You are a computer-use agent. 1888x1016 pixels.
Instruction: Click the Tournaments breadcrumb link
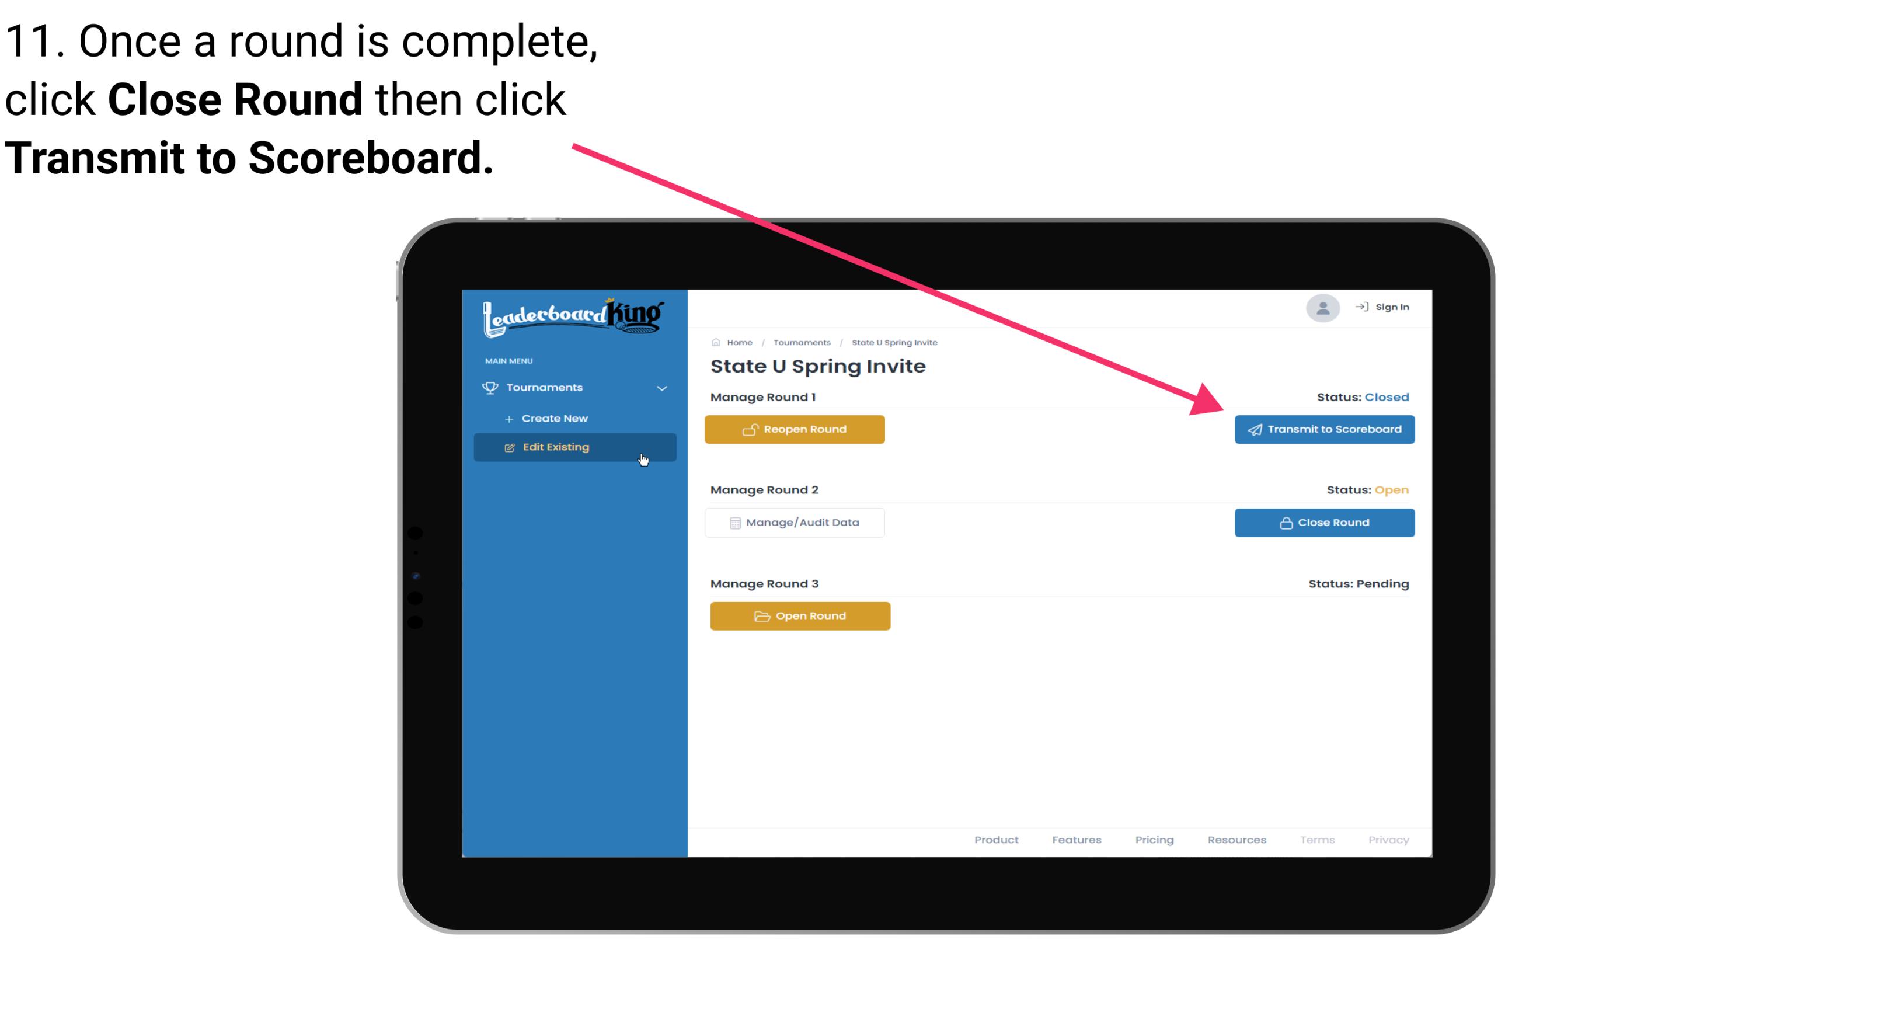coord(802,342)
